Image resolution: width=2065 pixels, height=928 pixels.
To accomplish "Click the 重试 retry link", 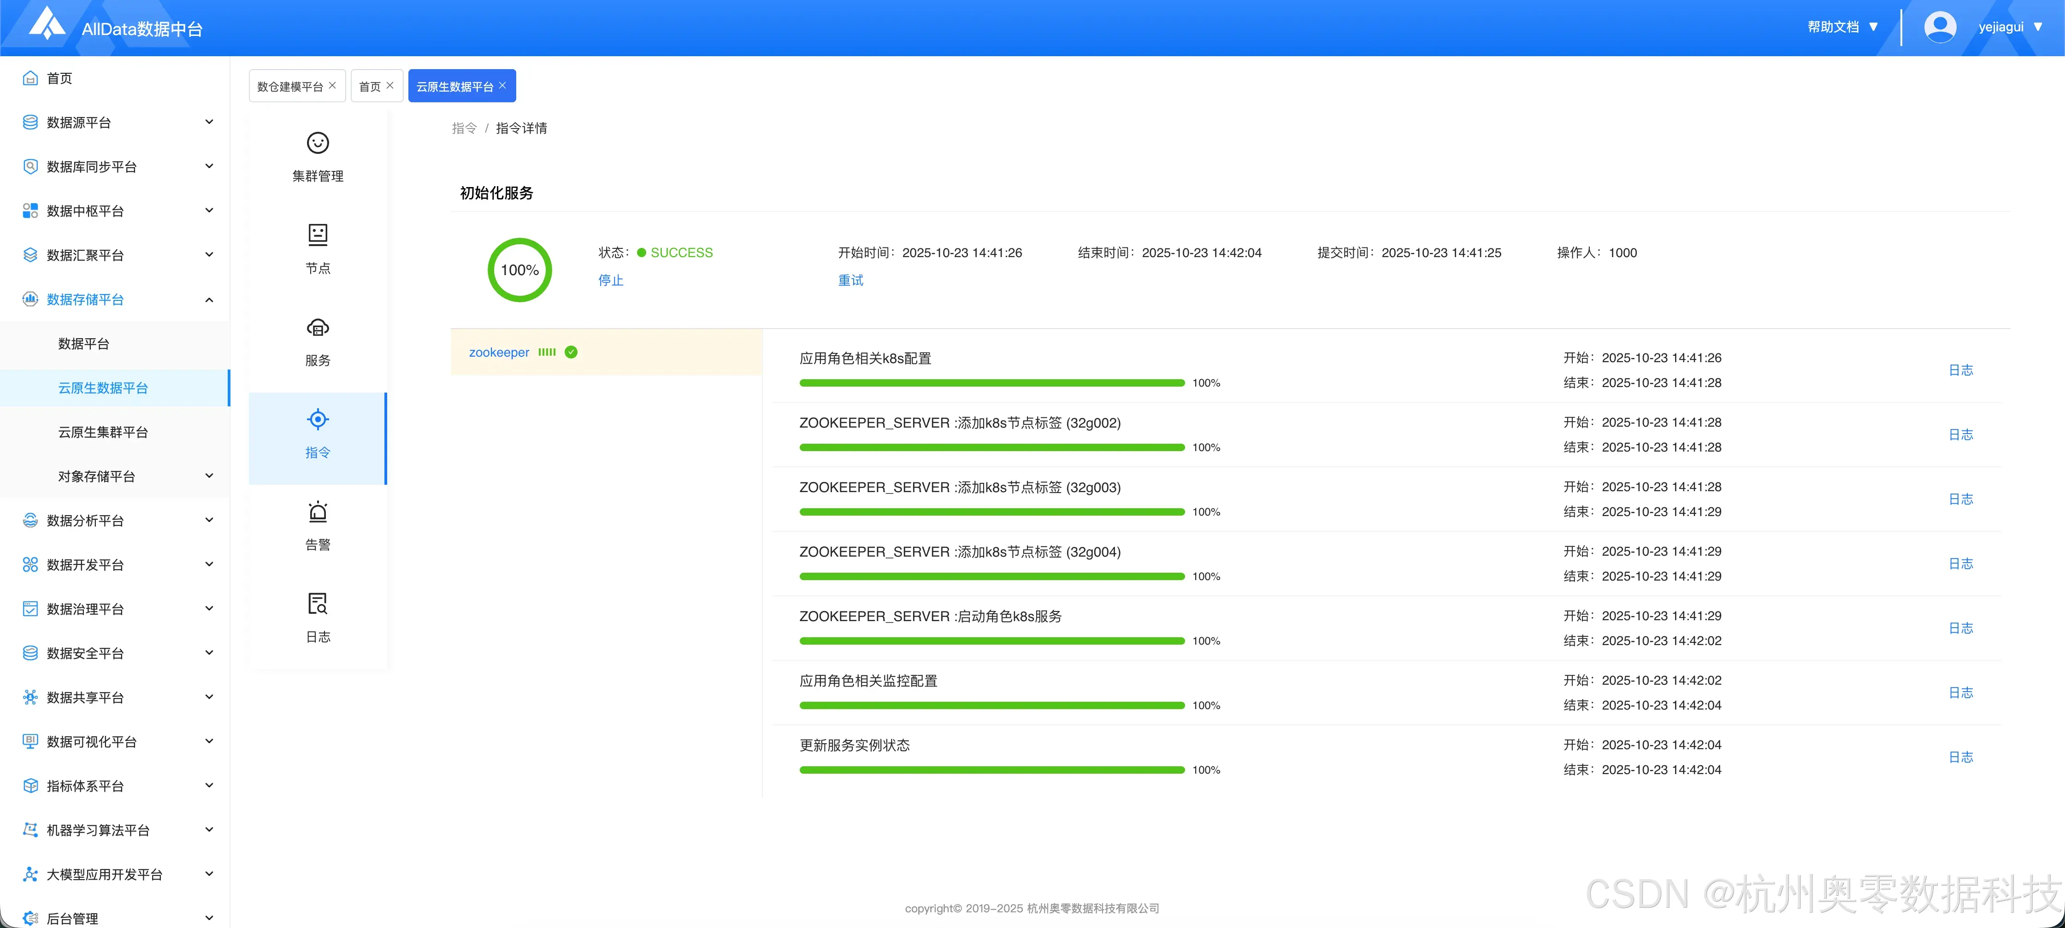I will tap(850, 281).
